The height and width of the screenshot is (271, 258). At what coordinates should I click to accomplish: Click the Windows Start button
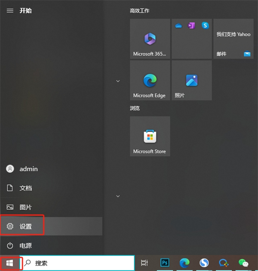[x=9, y=263]
